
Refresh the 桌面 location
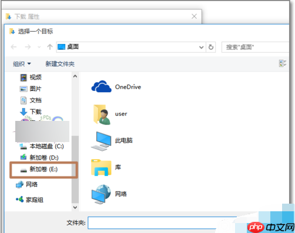(x=211, y=47)
